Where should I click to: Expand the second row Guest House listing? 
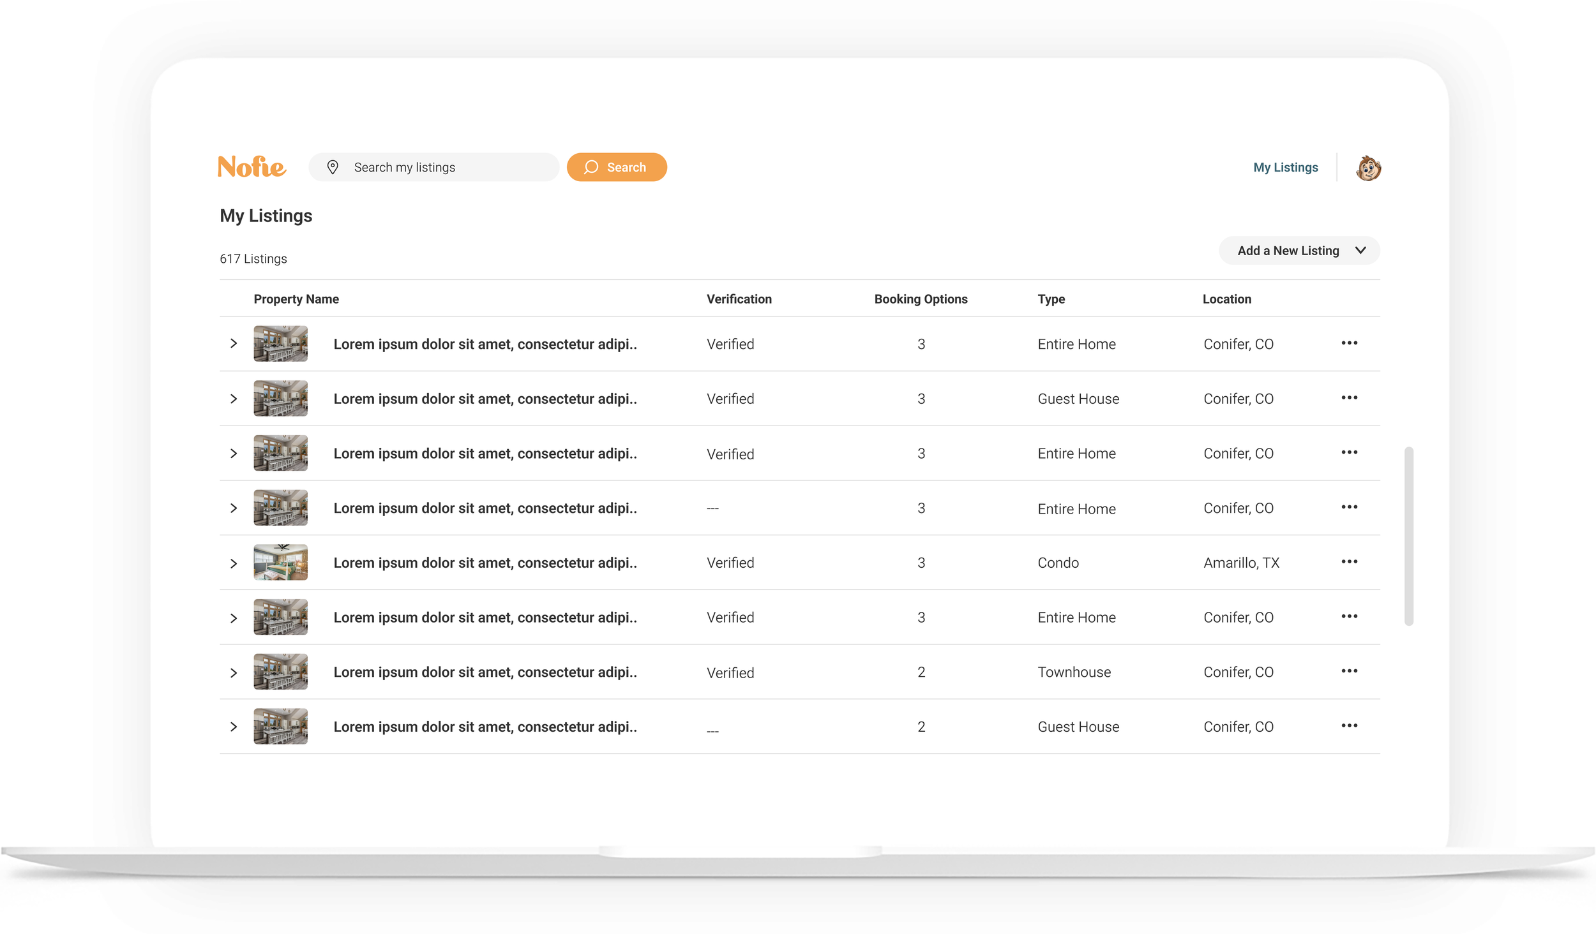click(234, 399)
